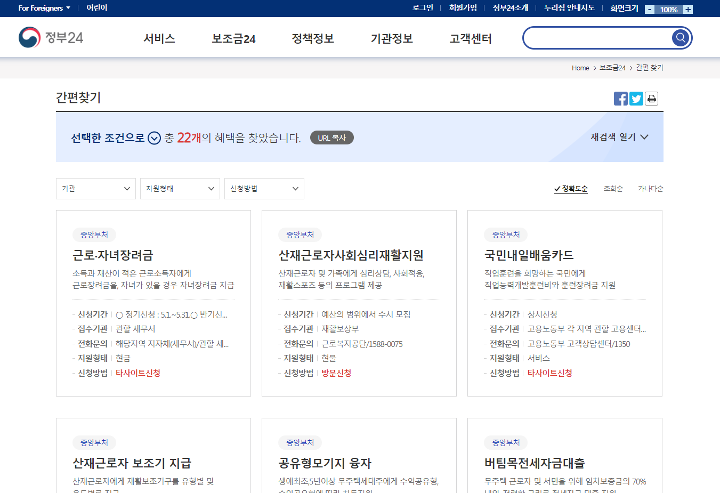Switch sorting to 가나다순
Image resolution: width=720 pixels, height=493 pixels.
(650, 188)
